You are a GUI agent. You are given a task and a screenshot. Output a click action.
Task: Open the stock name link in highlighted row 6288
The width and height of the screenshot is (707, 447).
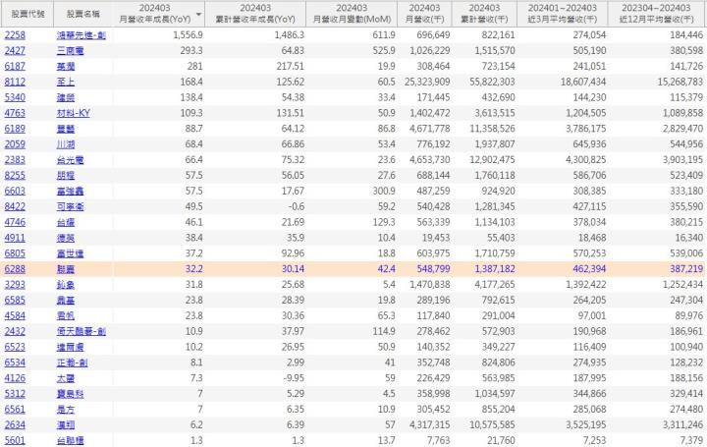[x=66, y=269]
